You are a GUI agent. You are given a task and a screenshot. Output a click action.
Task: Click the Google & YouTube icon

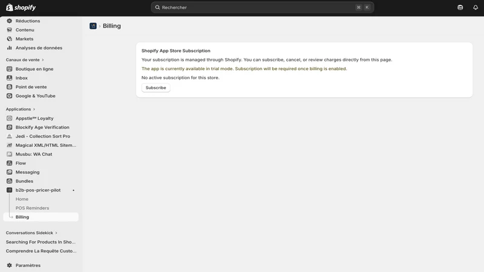click(x=9, y=96)
